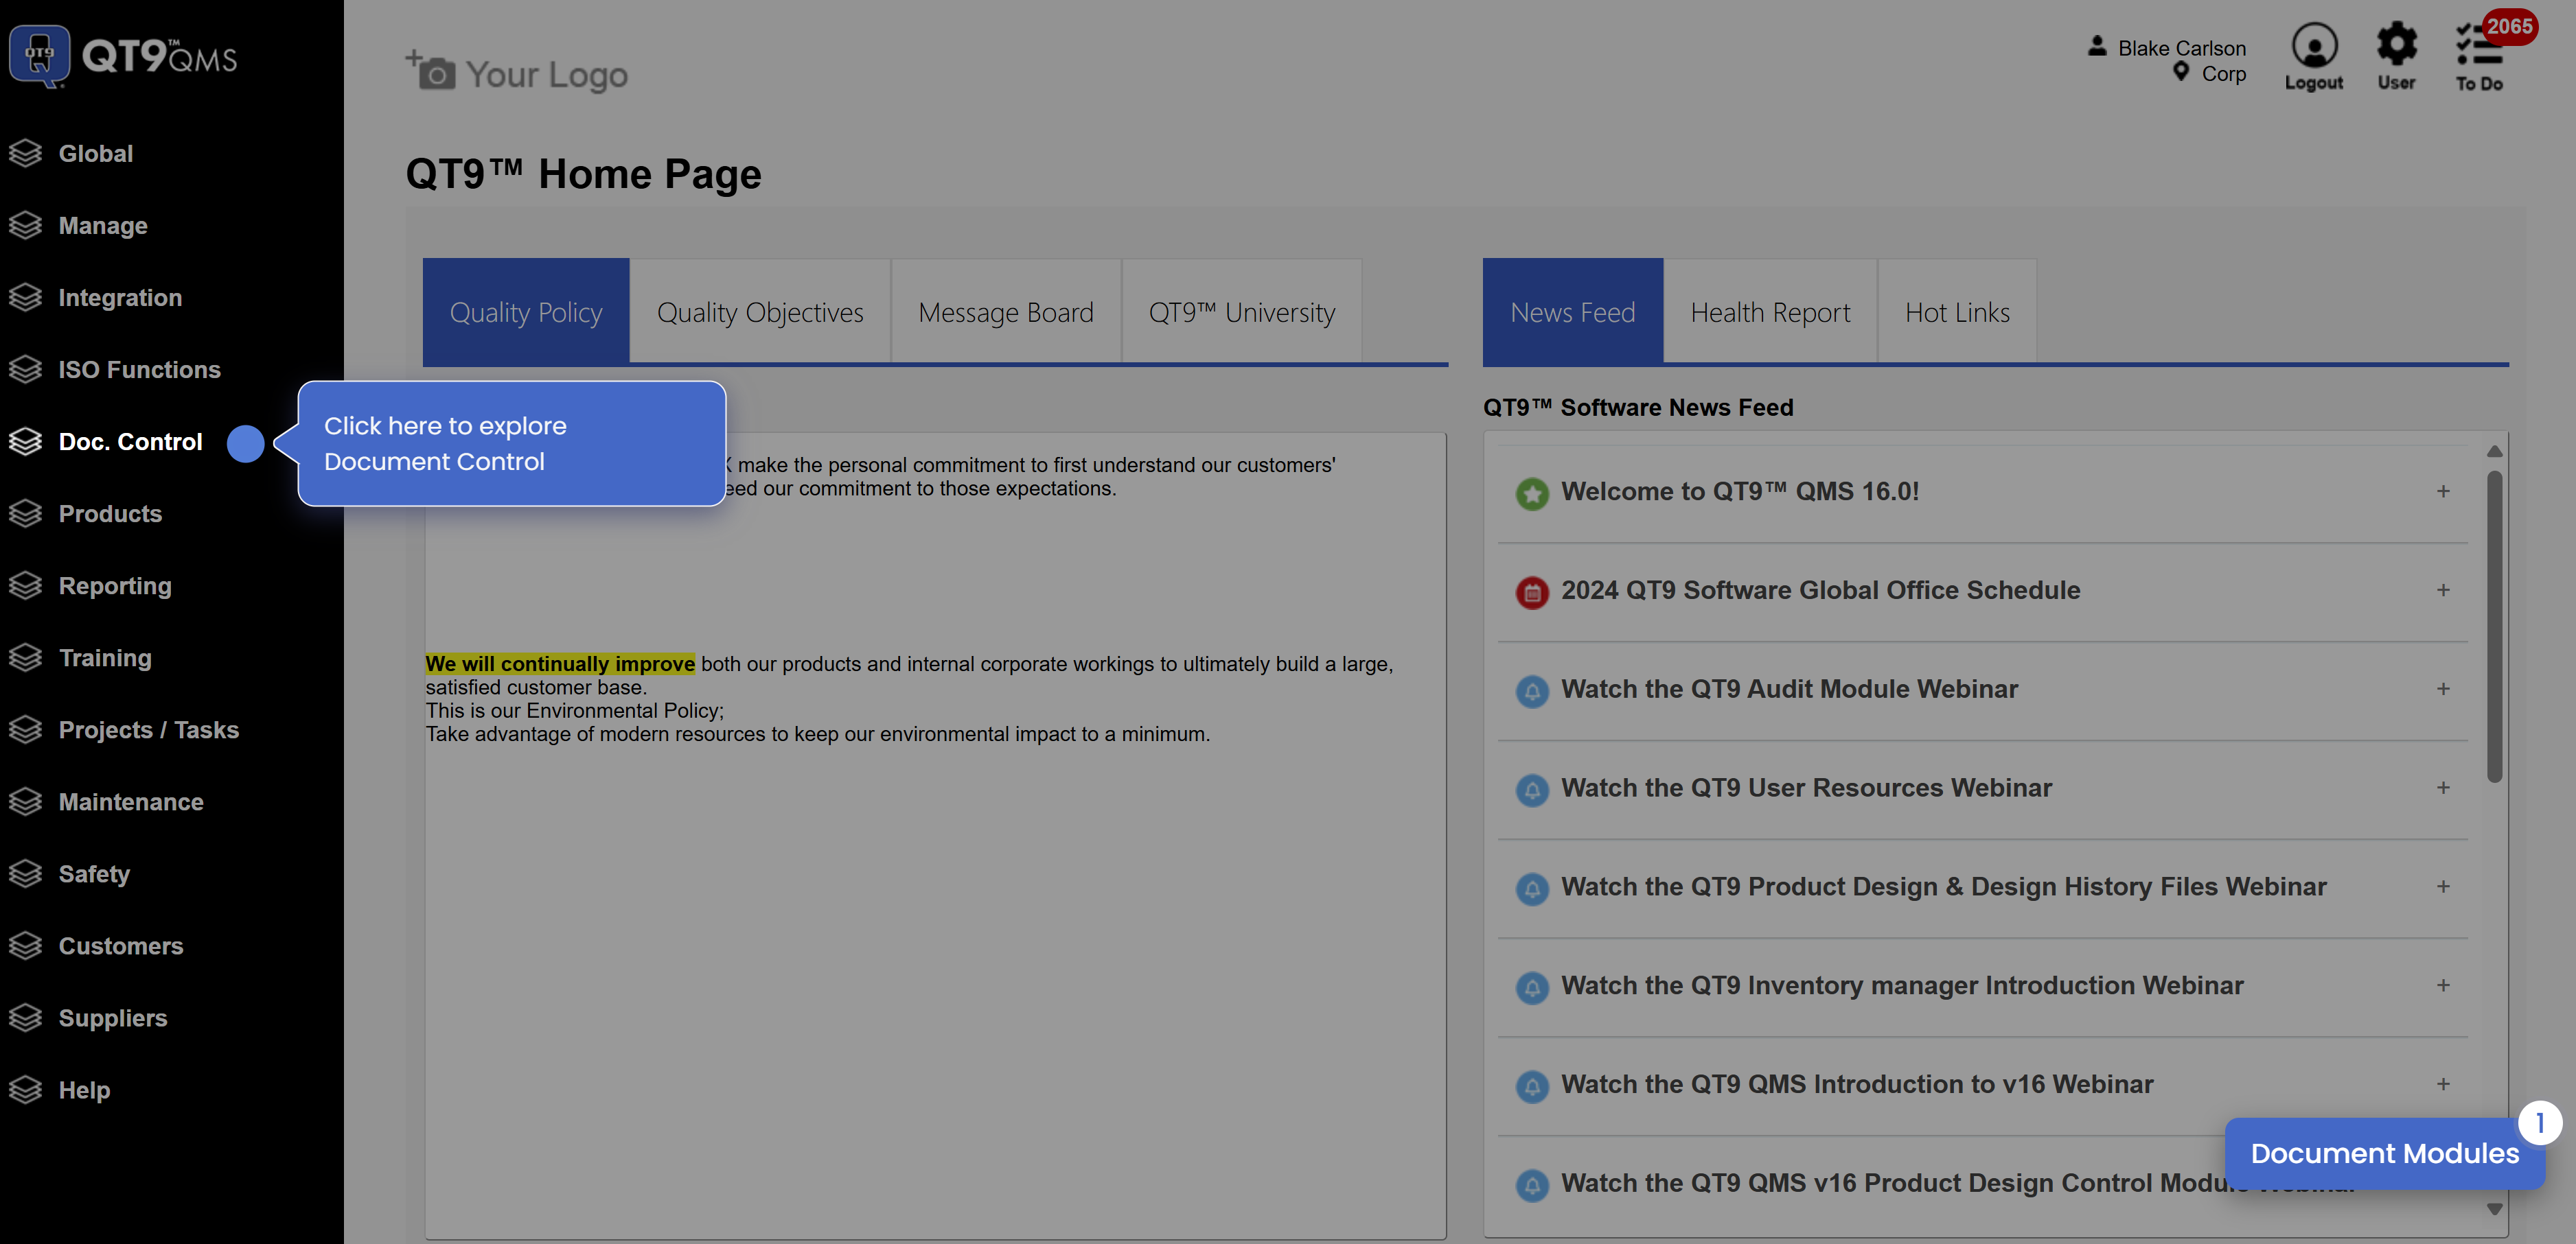Click the red calendar news icon
The width and height of the screenshot is (2576, 1244).
pyautogui.click(x=1531, y=591)
